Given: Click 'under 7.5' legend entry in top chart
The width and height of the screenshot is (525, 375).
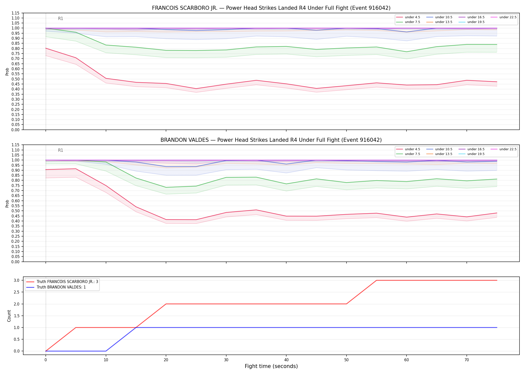Looking at the screenshot, I should click(x=408, y=22).
